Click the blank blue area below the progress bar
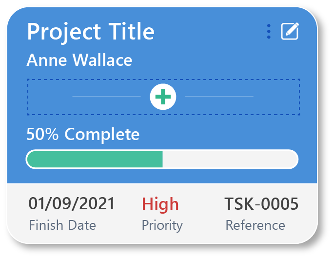This screenshot has width=334, height=260. coord(162,176)
